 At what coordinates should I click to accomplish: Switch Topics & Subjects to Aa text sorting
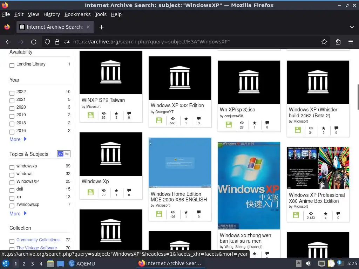pos(67,154)
